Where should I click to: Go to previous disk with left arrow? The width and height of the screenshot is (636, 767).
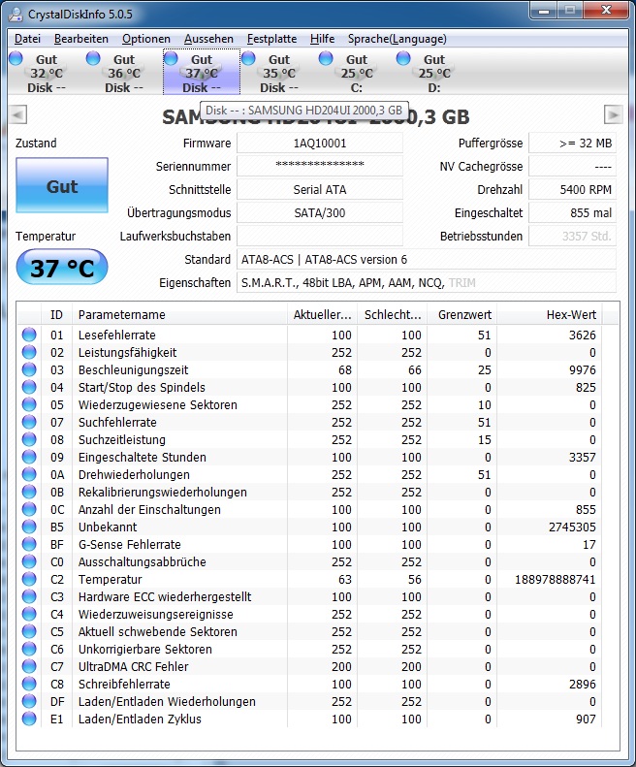tap(17, 115)
